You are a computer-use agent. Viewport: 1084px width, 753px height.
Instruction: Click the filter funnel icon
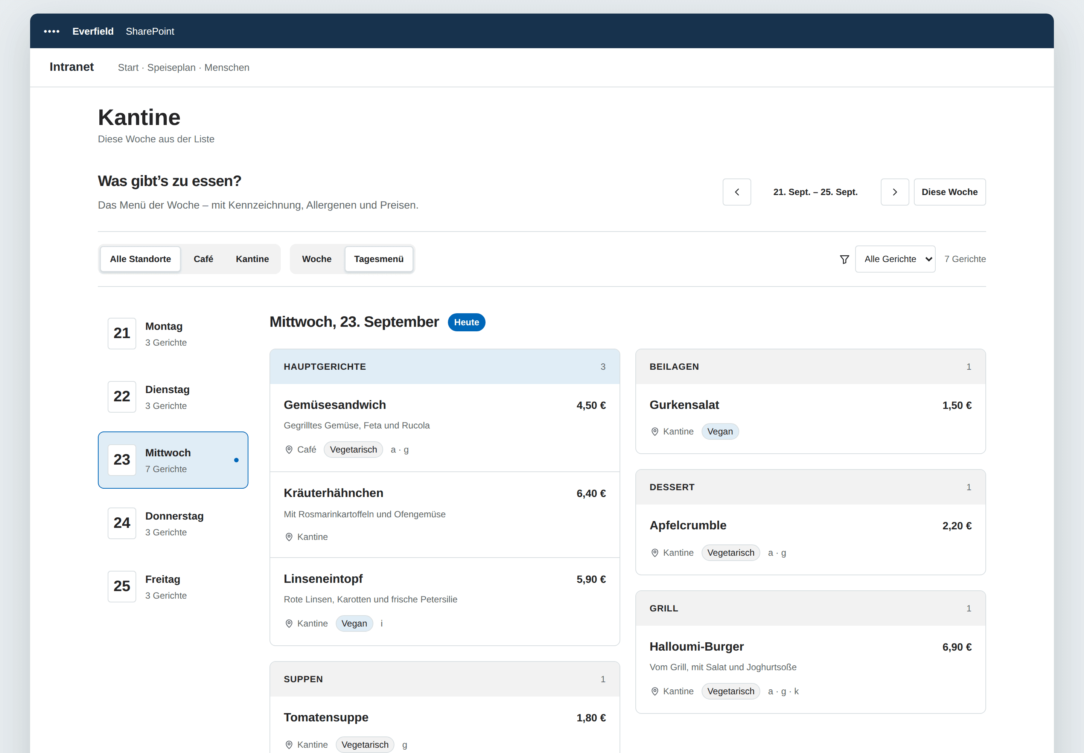pyautogui.click(x=844, y=259)
